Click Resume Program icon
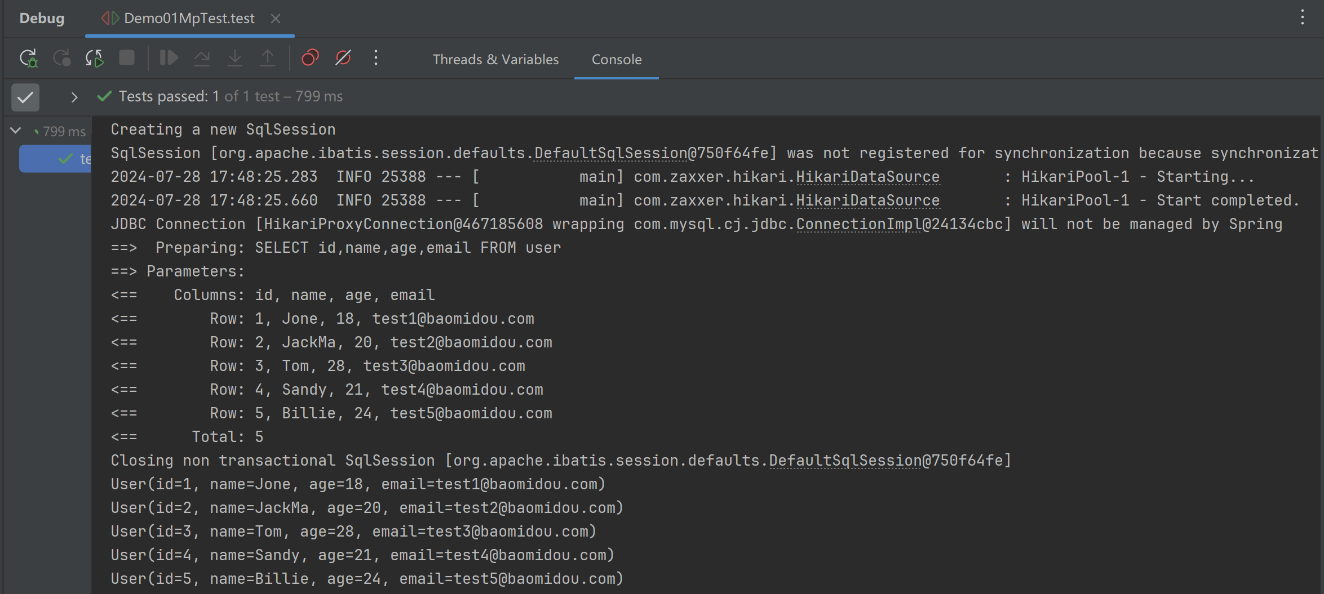The width and height of the screenshot is (1324, 594). 169,58
